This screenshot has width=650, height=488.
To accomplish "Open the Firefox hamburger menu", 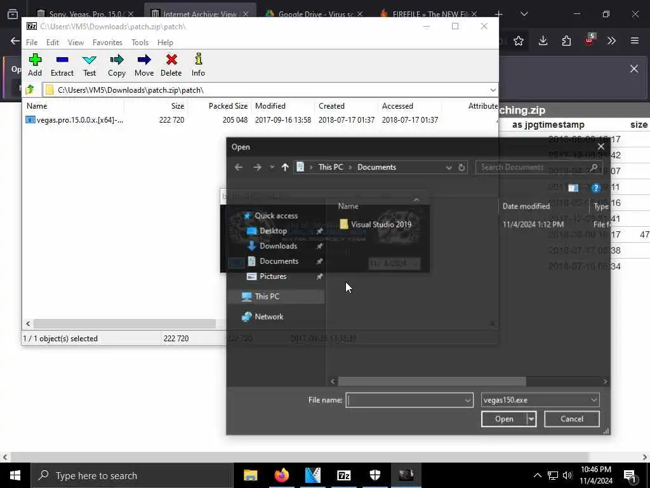I will click(635, 41).
